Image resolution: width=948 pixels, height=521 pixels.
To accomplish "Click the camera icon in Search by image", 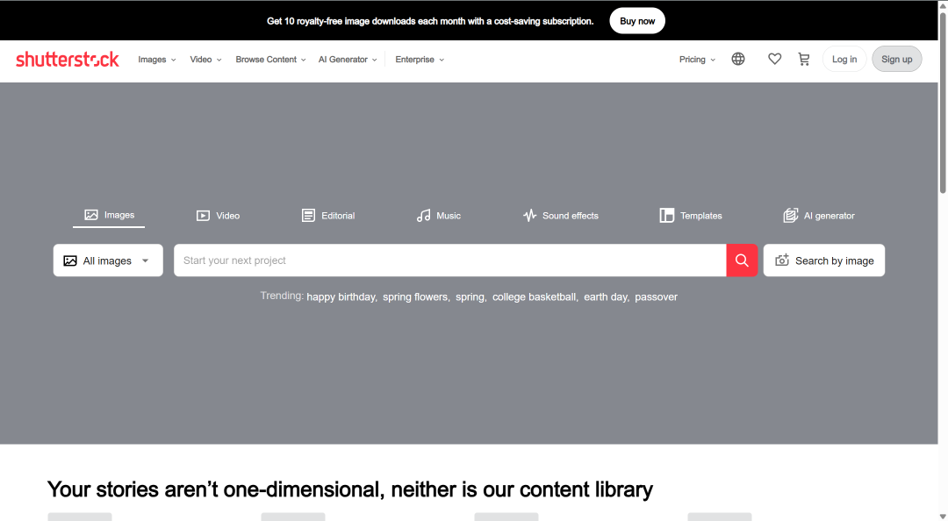I will [x=782, y=260].
